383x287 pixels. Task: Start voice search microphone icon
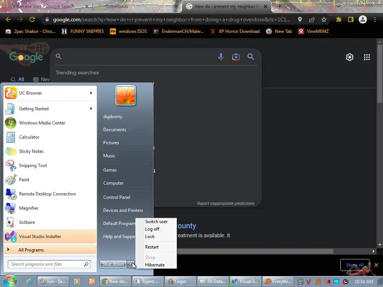(221, 57)
